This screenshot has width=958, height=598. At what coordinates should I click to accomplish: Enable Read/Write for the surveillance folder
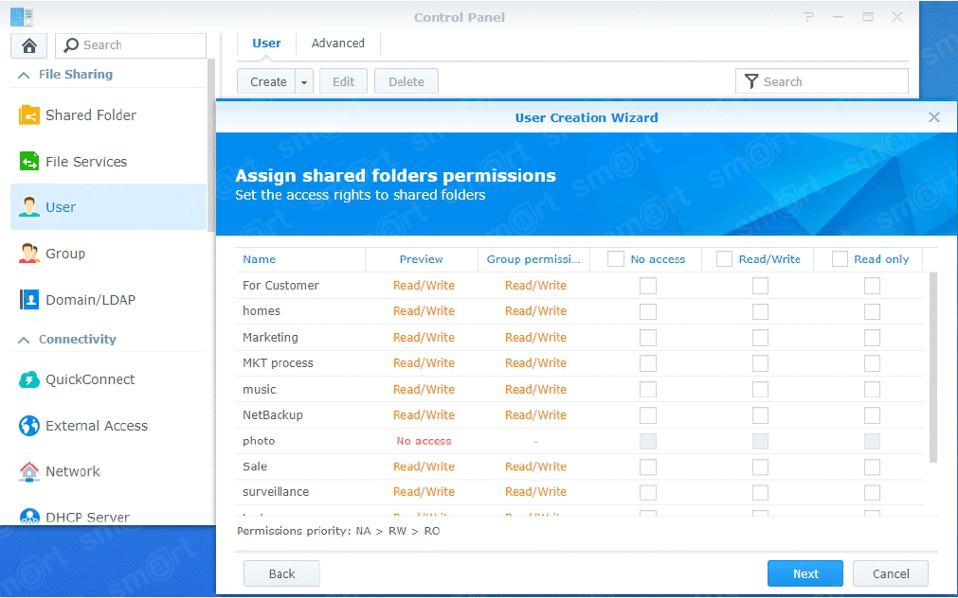coord(760,492)
